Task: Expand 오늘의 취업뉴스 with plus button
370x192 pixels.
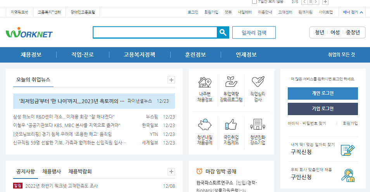Action: point(171,80)
